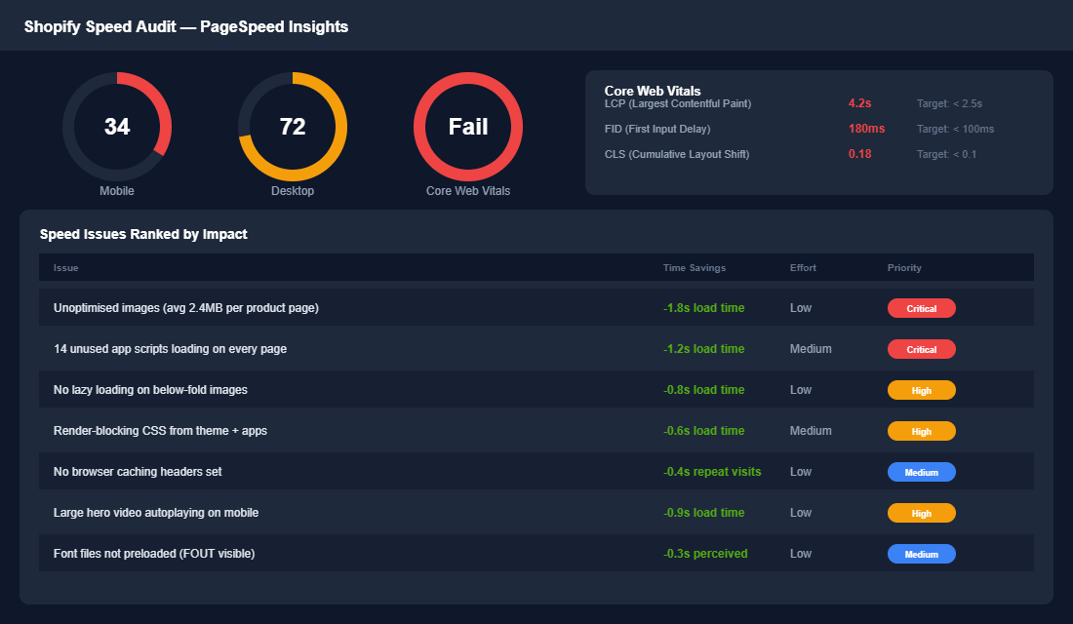The image size is (1073, 624).
Task: Click the CLS 0.18 metric value
Action: tap(857, 153)
